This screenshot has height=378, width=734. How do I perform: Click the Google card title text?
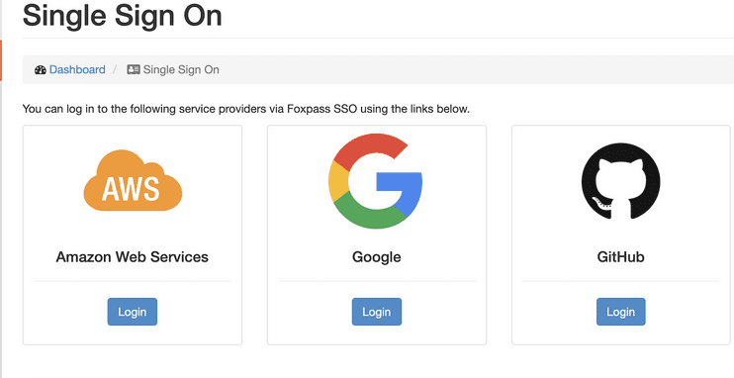click(x=376, y=257)
